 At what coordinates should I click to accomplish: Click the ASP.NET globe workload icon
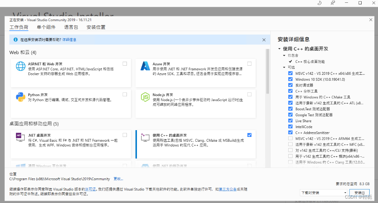click(21, 66)
